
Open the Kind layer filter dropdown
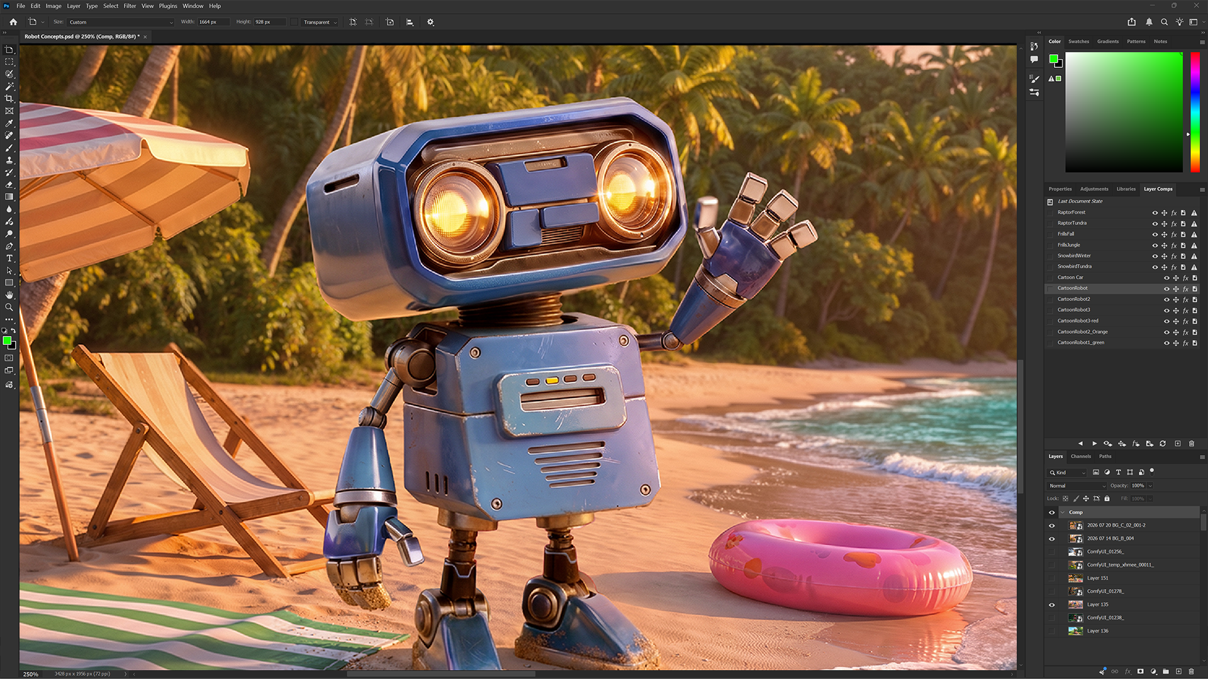(1067, 473)
